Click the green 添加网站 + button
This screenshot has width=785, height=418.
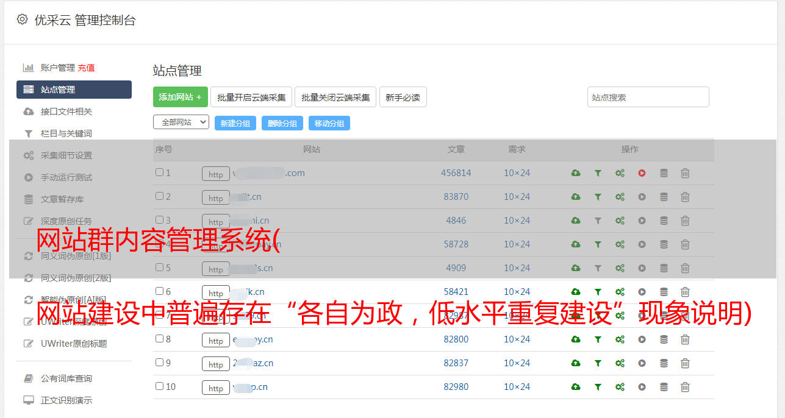181,97
